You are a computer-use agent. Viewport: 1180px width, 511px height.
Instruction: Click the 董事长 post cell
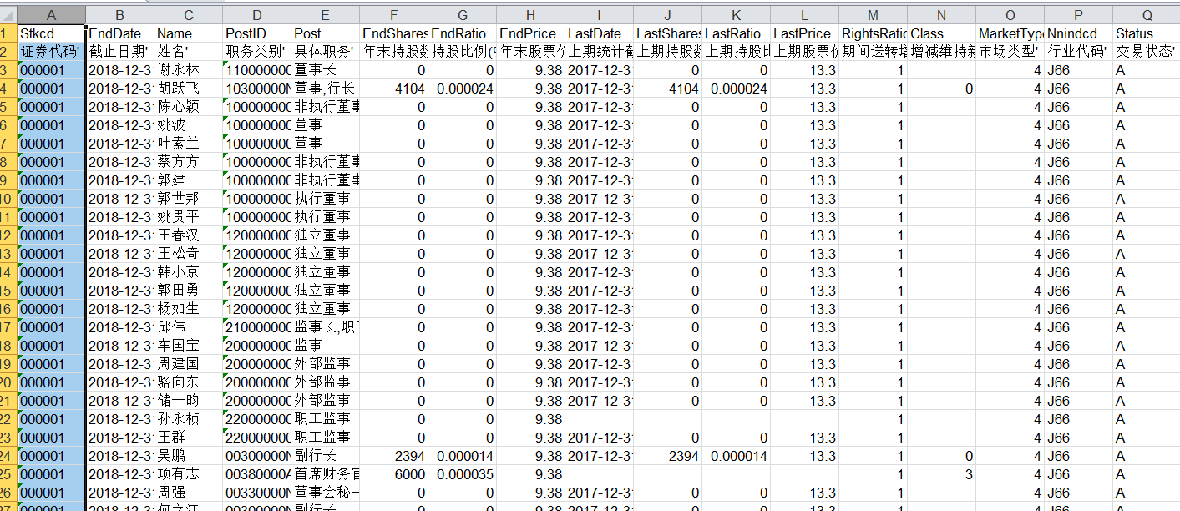(x=326, y=70)
